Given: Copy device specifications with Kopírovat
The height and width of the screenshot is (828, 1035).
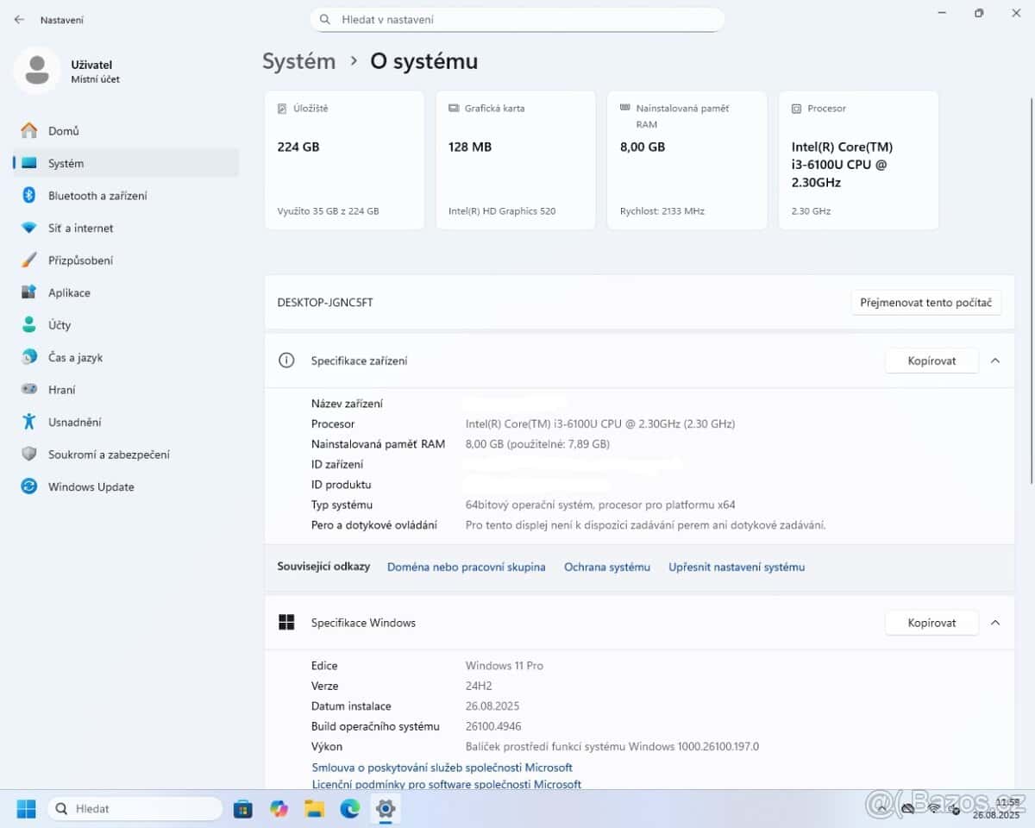Looking at the screenshot, I should point(931,361).
